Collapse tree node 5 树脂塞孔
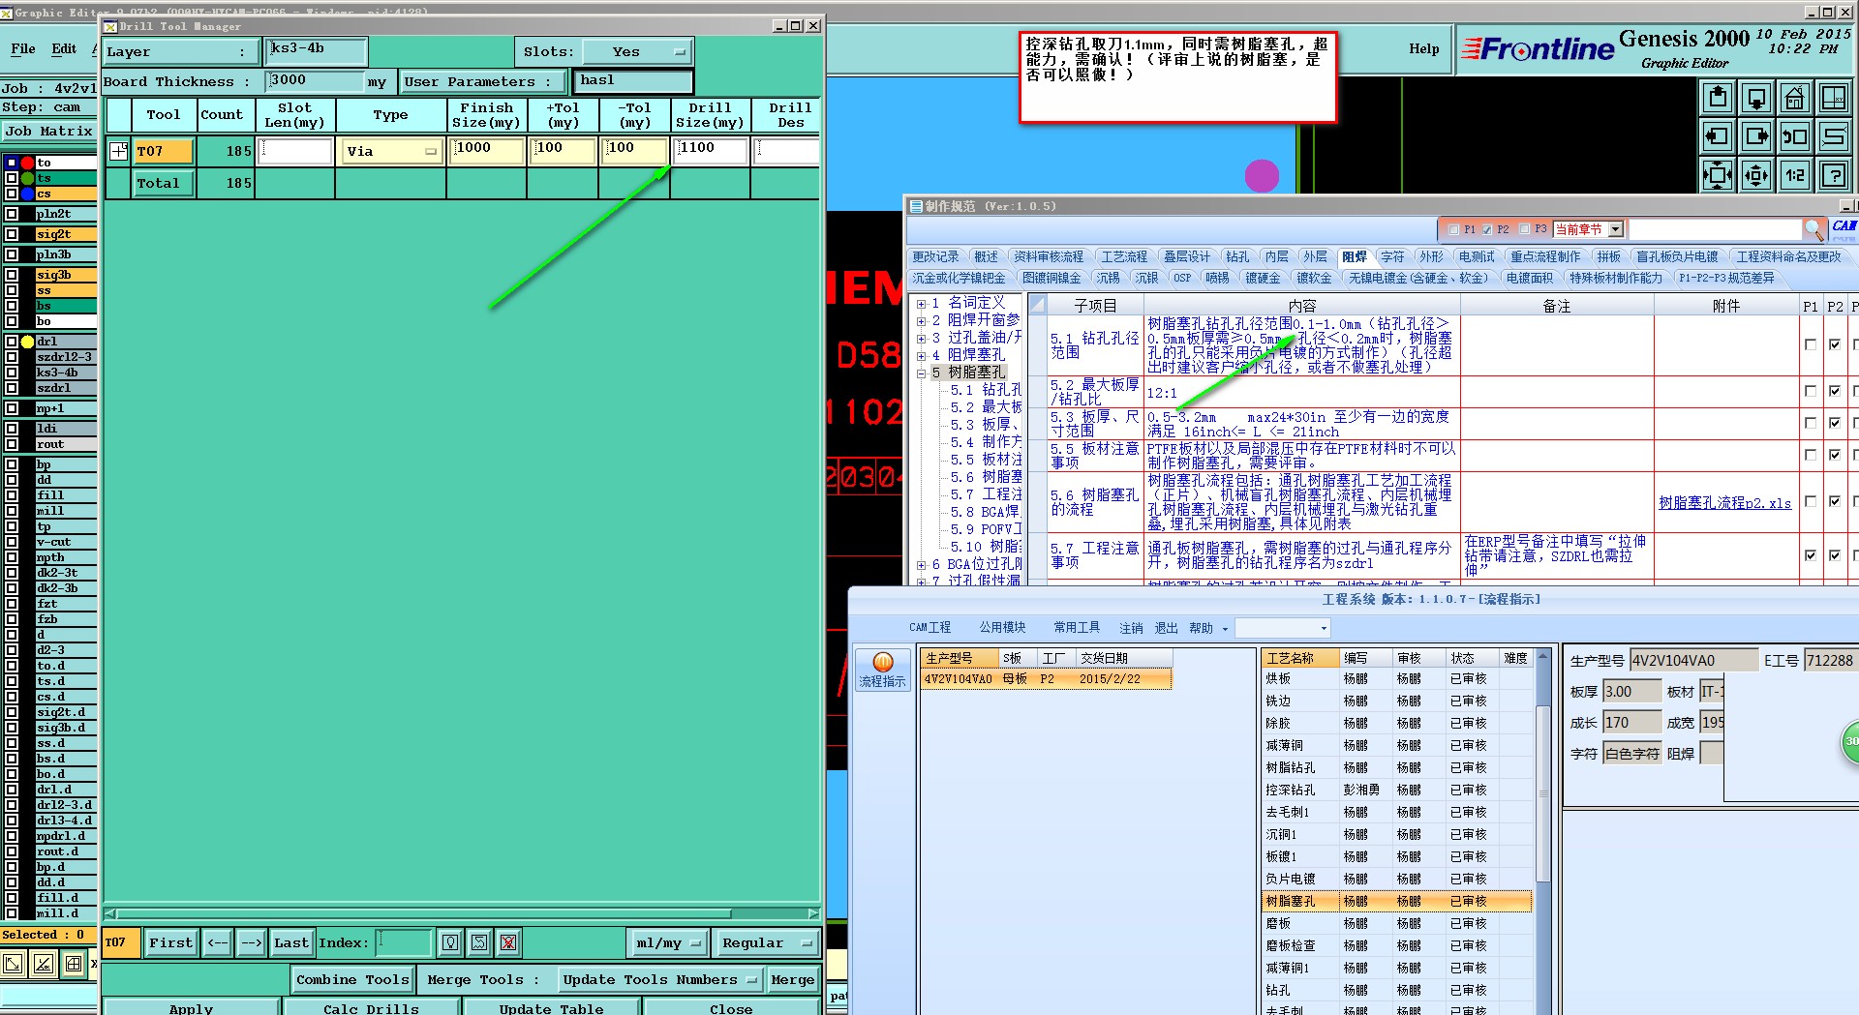The image size is (1859, 1015). coord(921,373)
